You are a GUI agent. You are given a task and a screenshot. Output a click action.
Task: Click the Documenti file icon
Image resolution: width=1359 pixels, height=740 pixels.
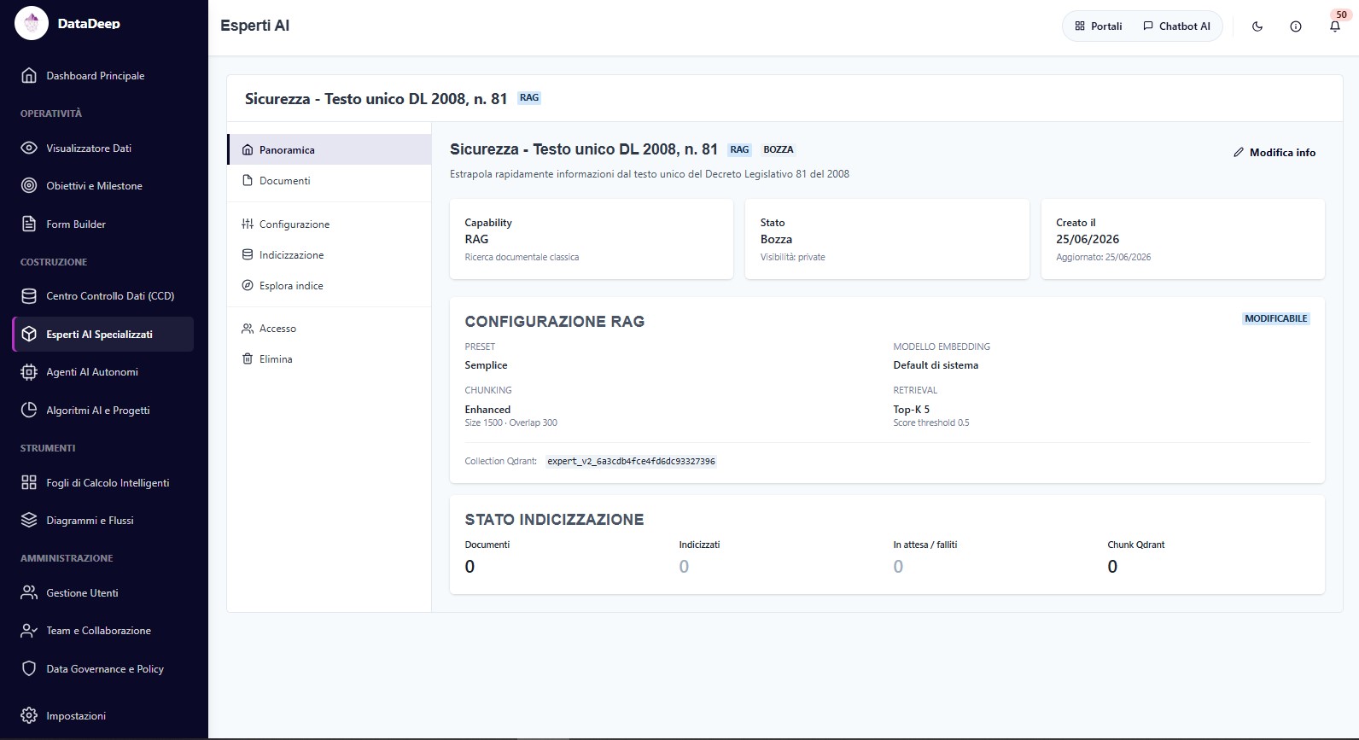248,180
